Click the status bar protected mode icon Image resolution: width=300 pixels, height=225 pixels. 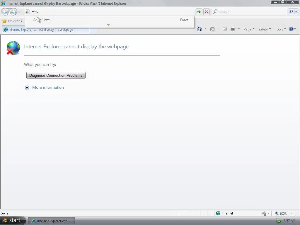tap(264, 213)
